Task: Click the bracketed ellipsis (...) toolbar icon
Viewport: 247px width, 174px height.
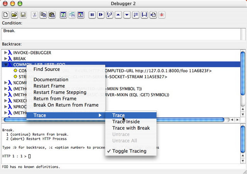Action: [144, 15]
